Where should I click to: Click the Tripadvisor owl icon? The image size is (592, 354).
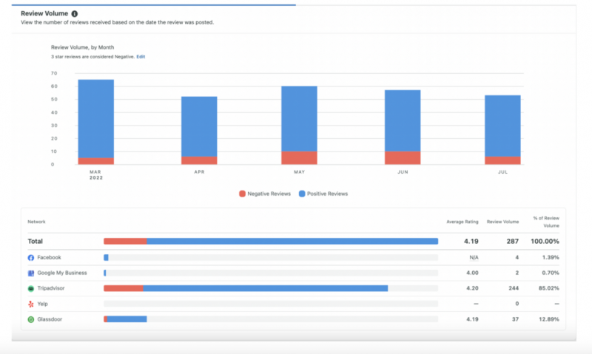(x=31, y=289)
